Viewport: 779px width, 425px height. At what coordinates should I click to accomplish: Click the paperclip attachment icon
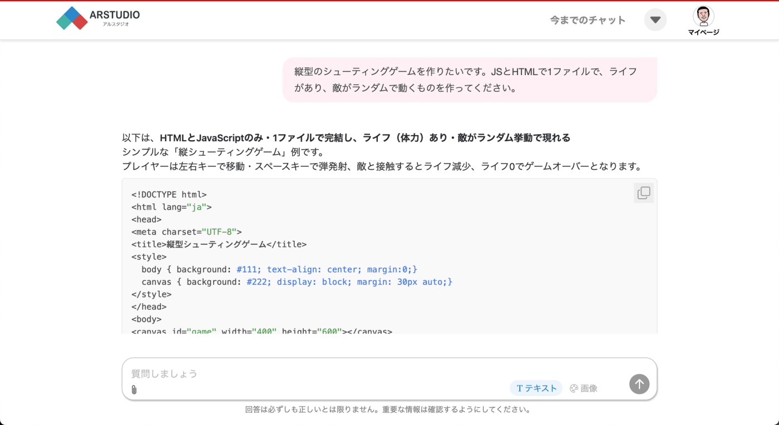coord(134,389)
